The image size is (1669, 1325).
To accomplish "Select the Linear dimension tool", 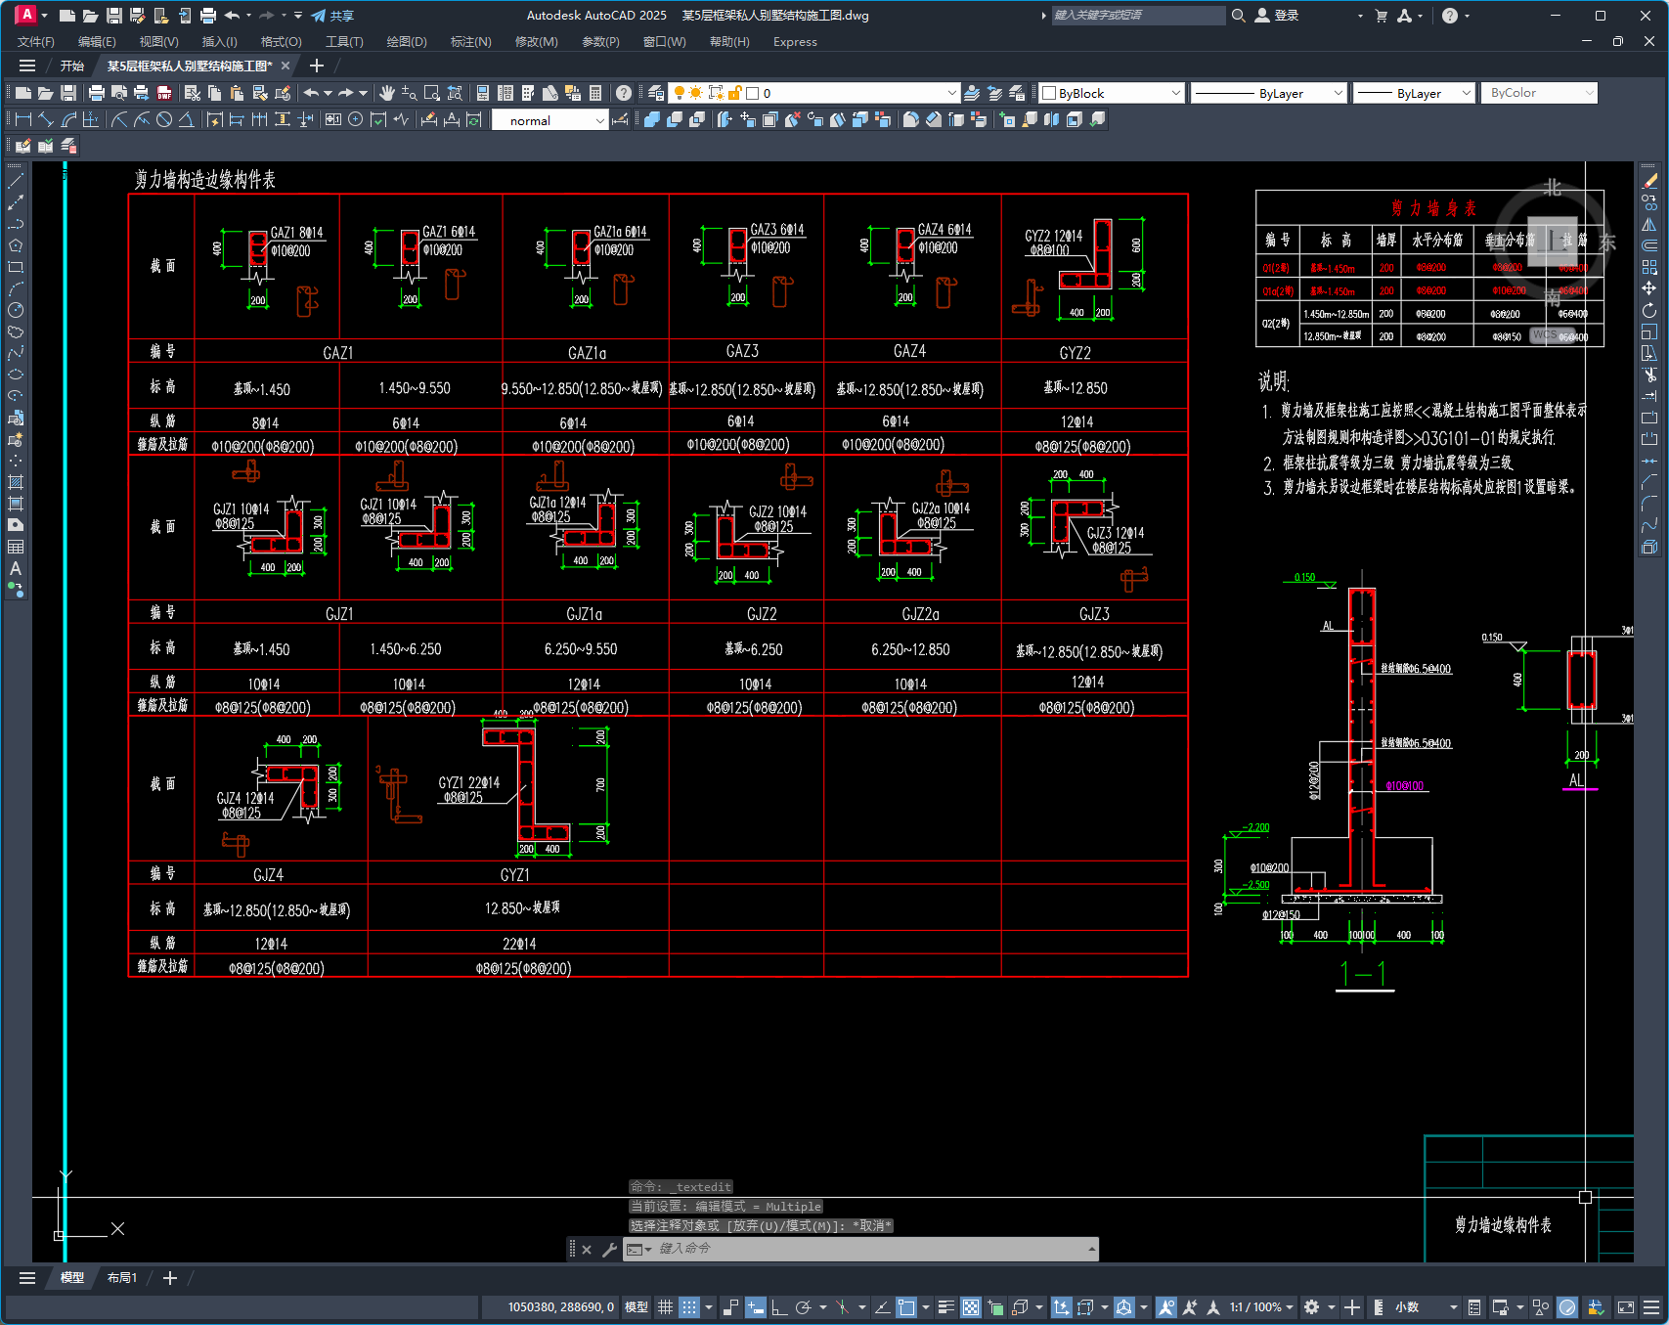I will pos(23,119).
